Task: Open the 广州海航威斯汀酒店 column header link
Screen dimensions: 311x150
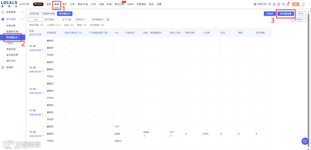Action: (x=99, y=33)
